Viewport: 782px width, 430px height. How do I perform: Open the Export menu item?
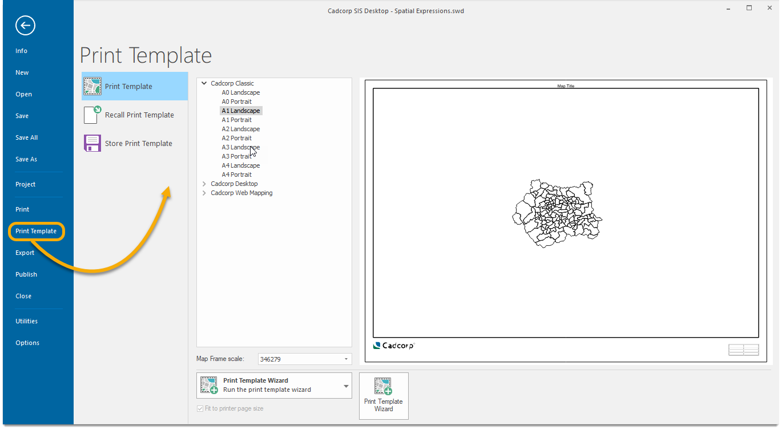[25, 253]
